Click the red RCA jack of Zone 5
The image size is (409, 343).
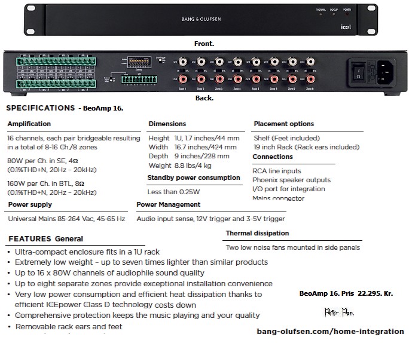click(x=256, y=79)
